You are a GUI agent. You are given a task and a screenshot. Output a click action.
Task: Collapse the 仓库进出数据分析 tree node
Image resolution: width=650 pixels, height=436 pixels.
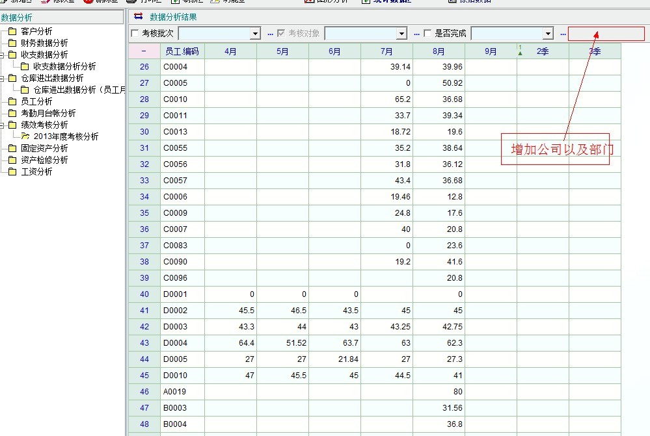(x=3, y=78)
